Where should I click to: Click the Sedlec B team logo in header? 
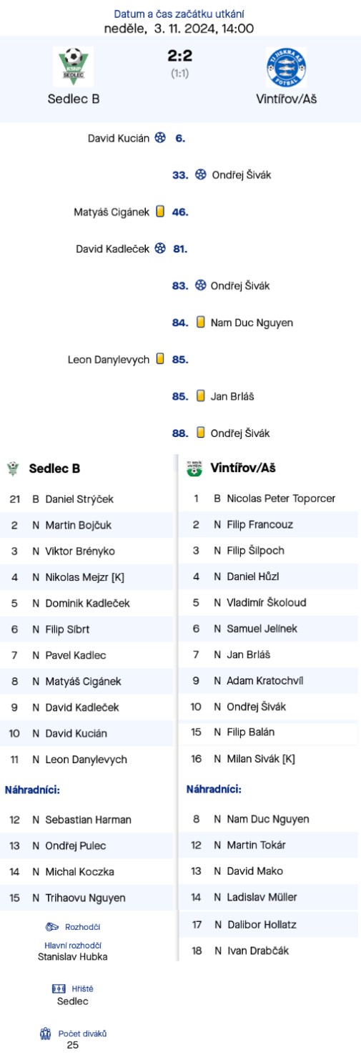coord(73,67)
